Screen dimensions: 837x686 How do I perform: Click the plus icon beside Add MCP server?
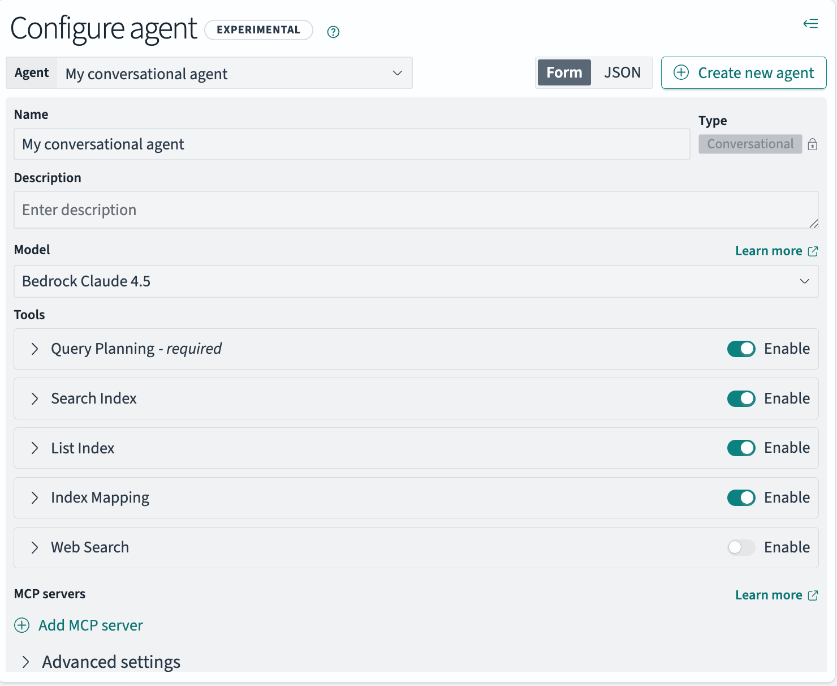(x=22, y=625)
